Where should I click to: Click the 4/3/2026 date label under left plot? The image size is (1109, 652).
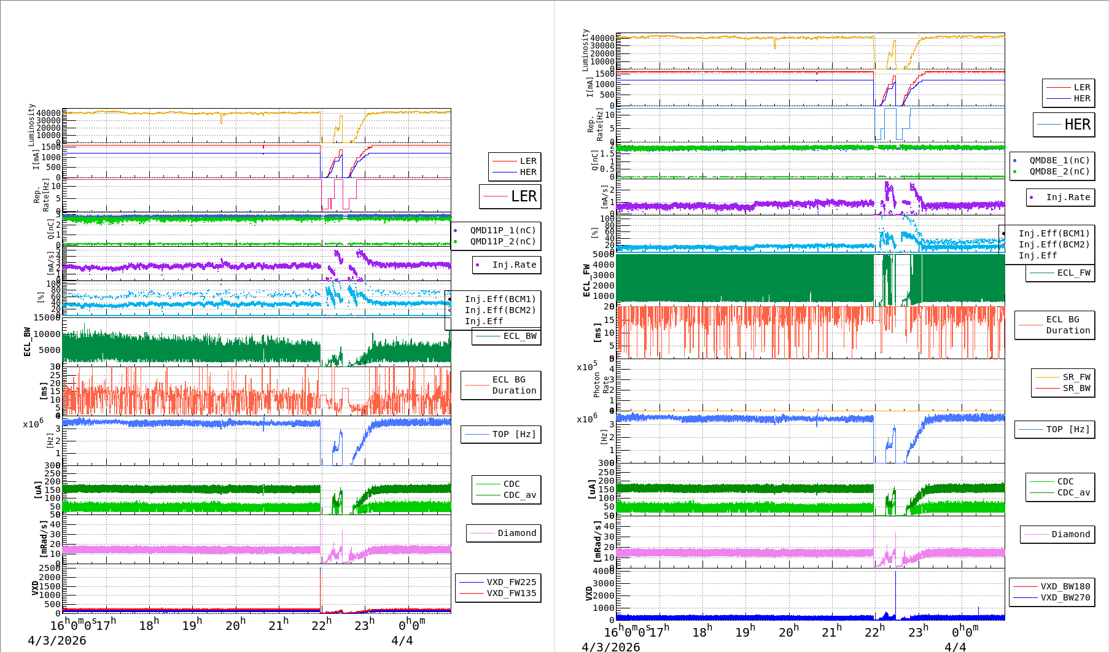click(x=57, y=640)
